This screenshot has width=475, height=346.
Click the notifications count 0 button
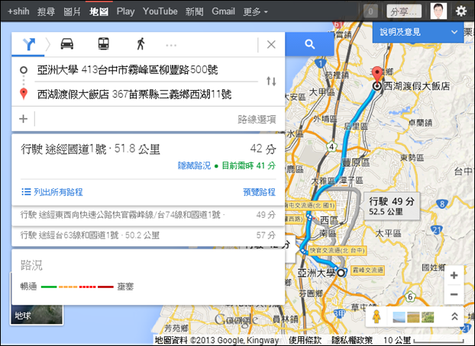click(x=370, y=11)
